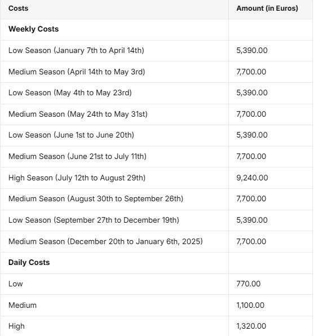Click the 1,320.00 daily high amount
Viewport: 314px width, 336px height.
pyautogui.click(x=251, y=326)
